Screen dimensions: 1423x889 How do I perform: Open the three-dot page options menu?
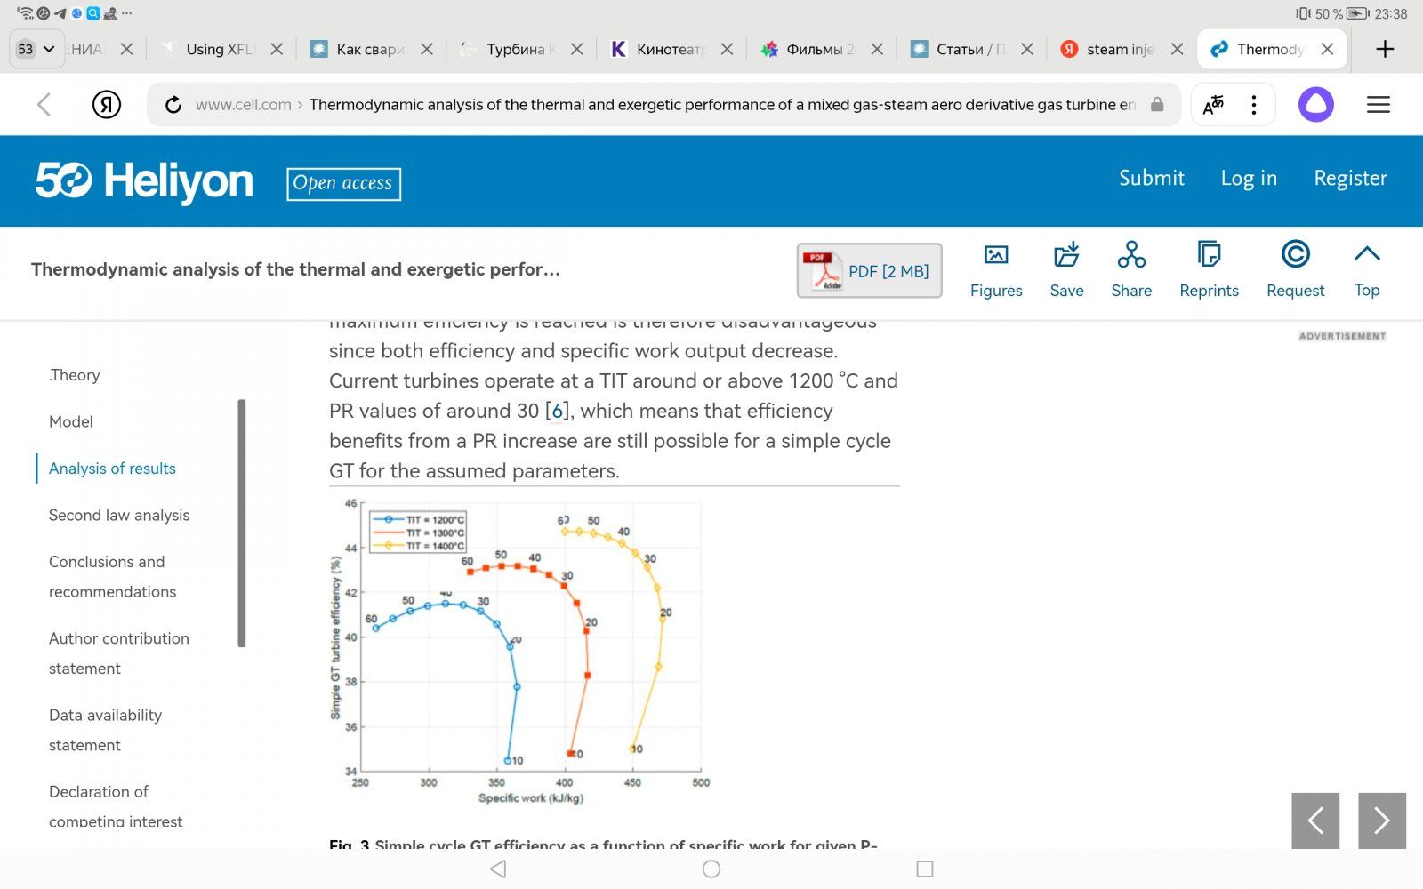[x=1254, y=104]
